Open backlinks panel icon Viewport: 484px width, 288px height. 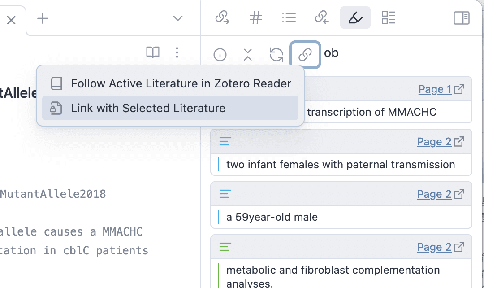322,17
